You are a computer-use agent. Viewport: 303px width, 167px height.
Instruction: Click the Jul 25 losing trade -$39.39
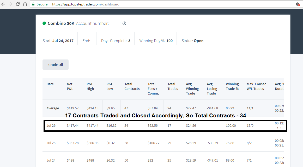tap(212, 143)
